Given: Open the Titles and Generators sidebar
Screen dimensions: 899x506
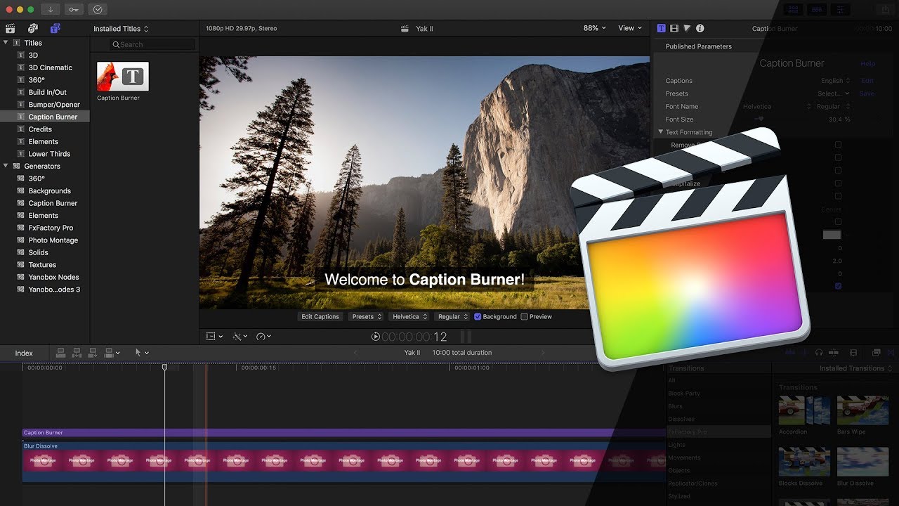Looking at the screenshot, I should click(55, 29).
